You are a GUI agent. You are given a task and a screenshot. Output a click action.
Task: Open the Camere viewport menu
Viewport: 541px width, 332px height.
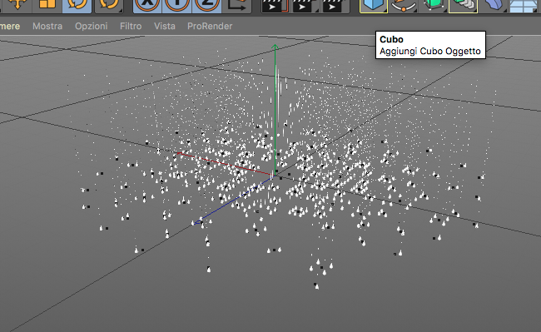(x=10, y=26)
